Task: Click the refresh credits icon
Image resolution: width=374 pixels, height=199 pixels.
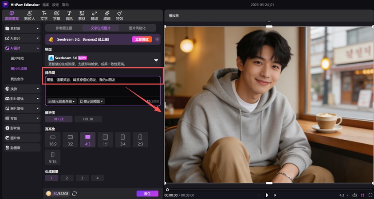Action: coord(75,194)
